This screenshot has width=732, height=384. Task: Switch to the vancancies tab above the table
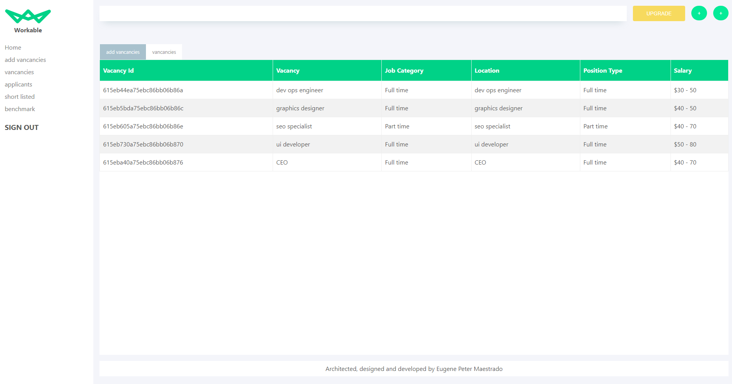[164, 52]
